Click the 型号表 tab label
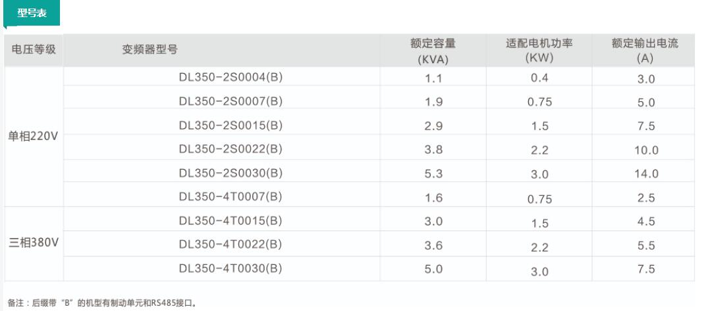 tap(31, 13)
